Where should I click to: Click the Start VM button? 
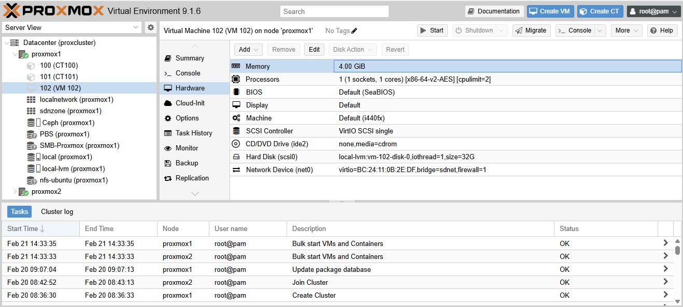432,30
